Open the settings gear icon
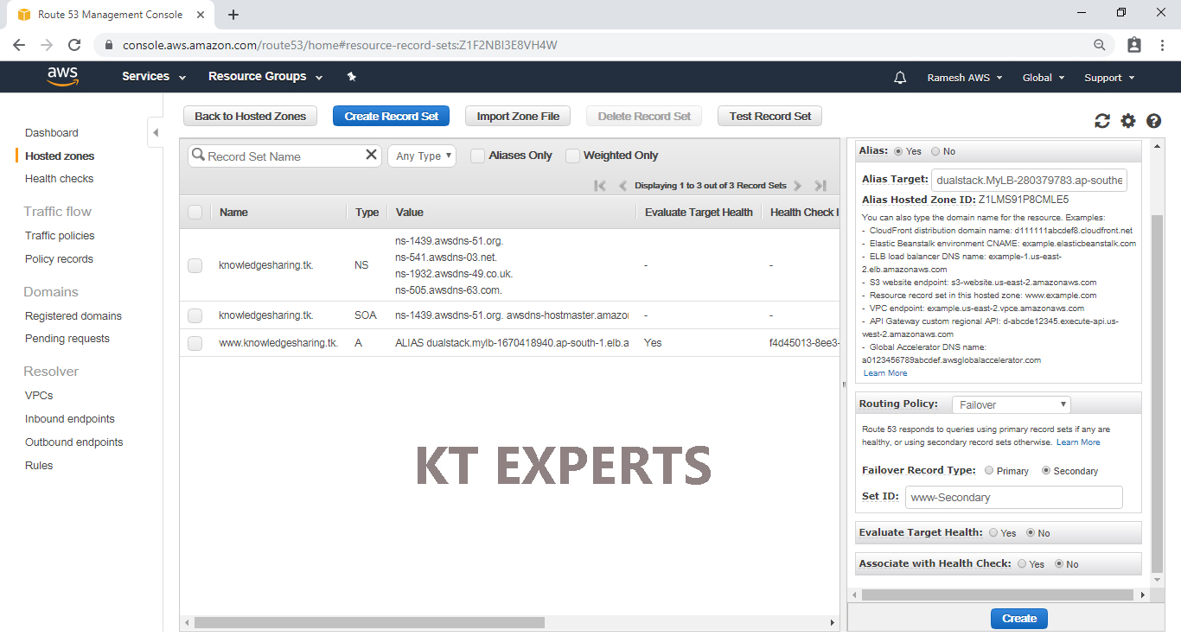The width and height of the screenshot is (1181, 636). tap(1128, 121)
